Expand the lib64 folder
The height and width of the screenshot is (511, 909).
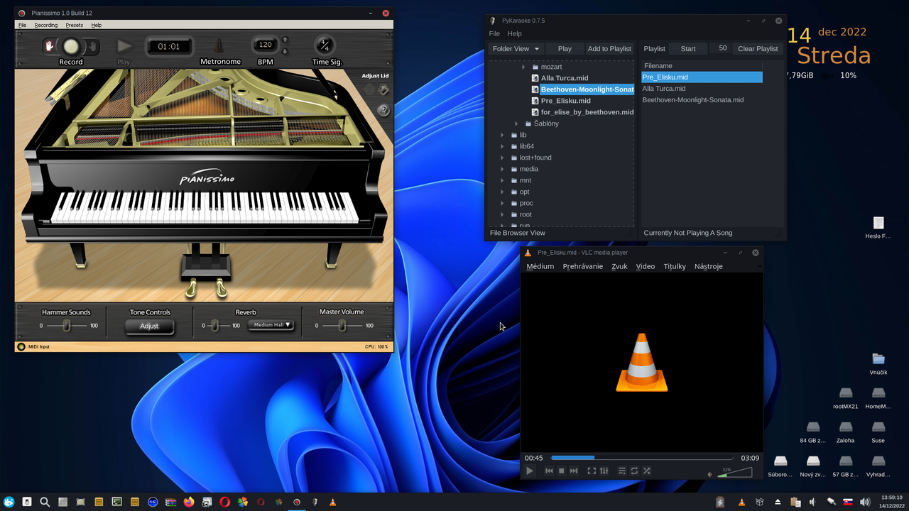502,146
